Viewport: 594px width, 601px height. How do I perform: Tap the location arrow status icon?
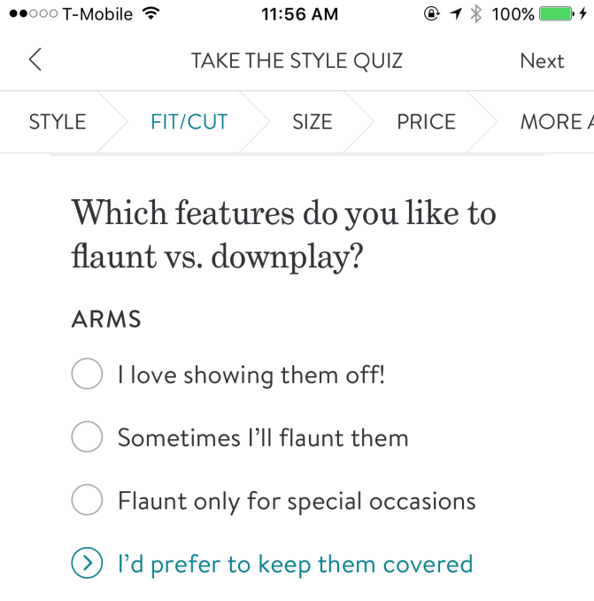pos(455,14)
